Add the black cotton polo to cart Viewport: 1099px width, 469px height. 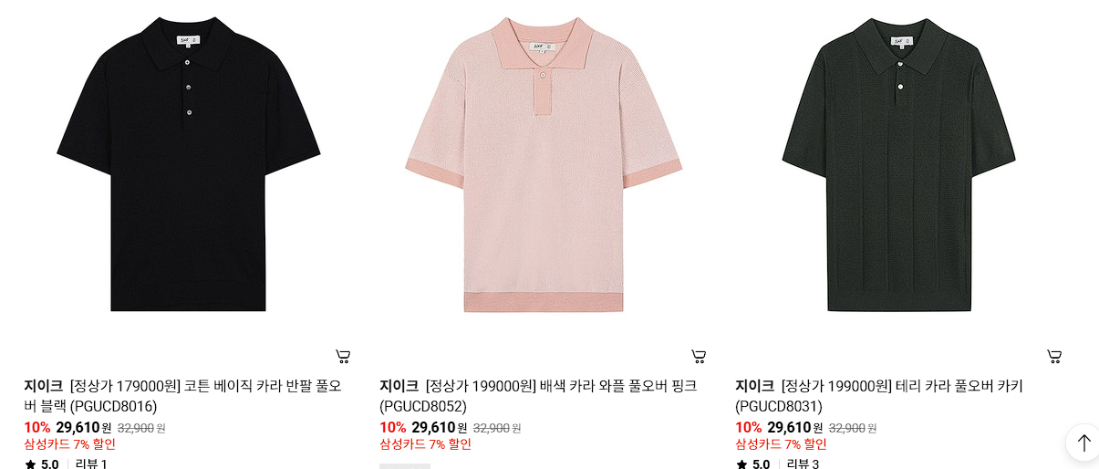(x=343, y=356)
